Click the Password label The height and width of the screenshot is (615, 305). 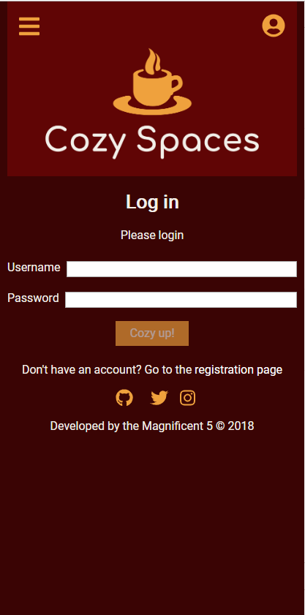tap(33, 298)
